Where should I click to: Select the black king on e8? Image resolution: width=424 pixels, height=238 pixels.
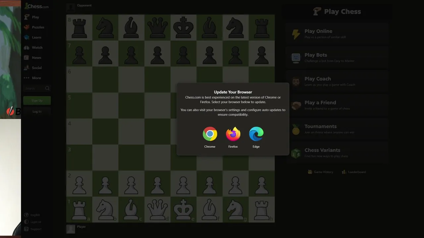(184, 27)
